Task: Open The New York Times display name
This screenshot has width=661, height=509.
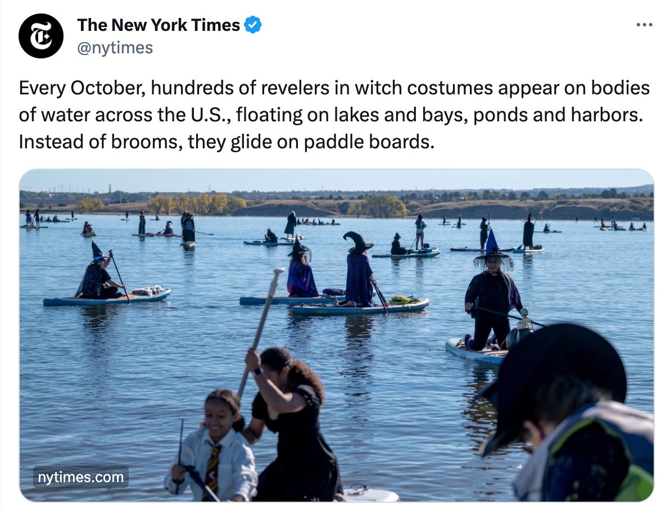Action: (159, 25)
